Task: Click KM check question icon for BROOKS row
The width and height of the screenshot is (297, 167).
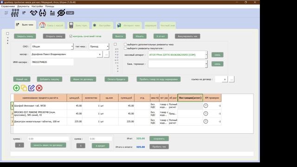Action: (x=206, y=114)
